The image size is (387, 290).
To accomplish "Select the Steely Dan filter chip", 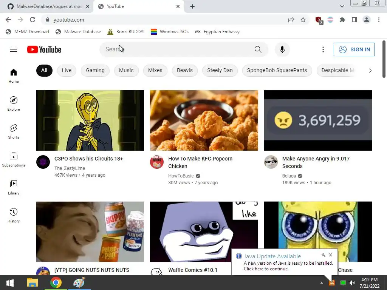I will tap(220, 71).
